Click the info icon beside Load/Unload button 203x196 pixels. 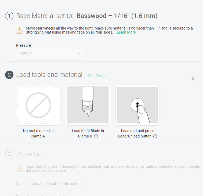155,136
